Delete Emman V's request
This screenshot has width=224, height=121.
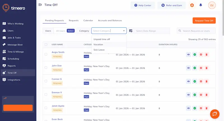point(206,95)
